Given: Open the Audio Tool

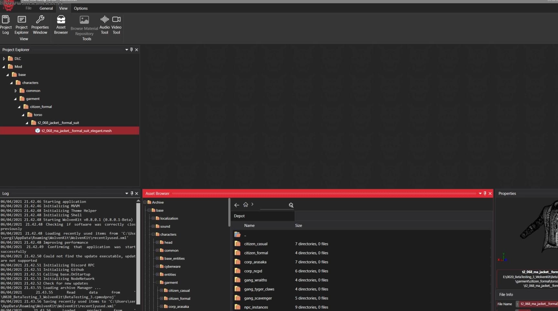Looking at the screenshot, I should pyautogui.click(x=104, y=25).
